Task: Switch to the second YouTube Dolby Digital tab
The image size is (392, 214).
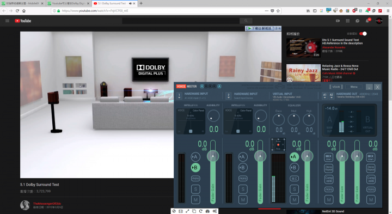Action: point(69,3)
